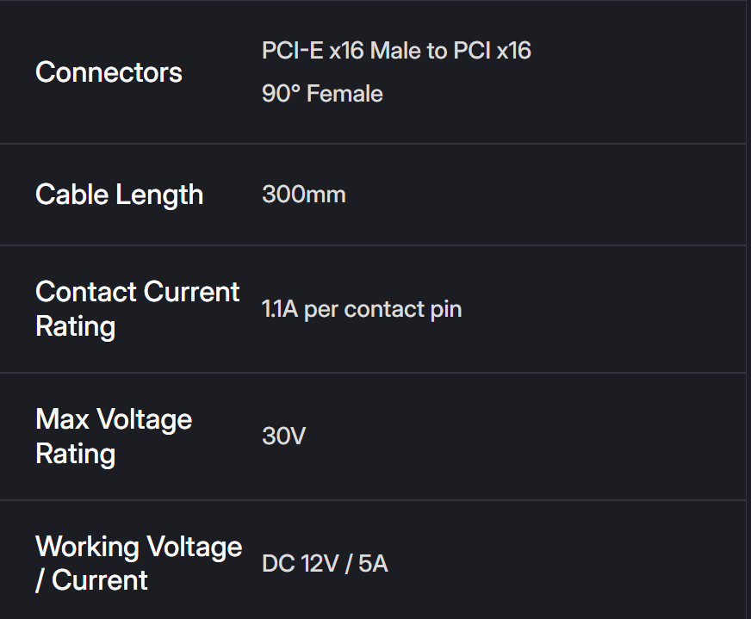Click the word 'Female' in connectors value

[344, 94]
